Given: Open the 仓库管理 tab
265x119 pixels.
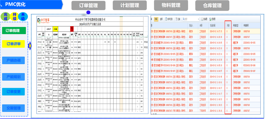Looking at the screenshot, I should (212, 5).
